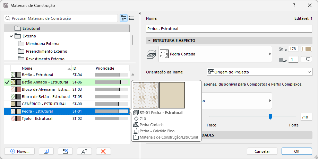Viewport: 318px width, 159px height.
Task: Edit the Nome field Pedra - Estrutural
Action: click(229, 29)
